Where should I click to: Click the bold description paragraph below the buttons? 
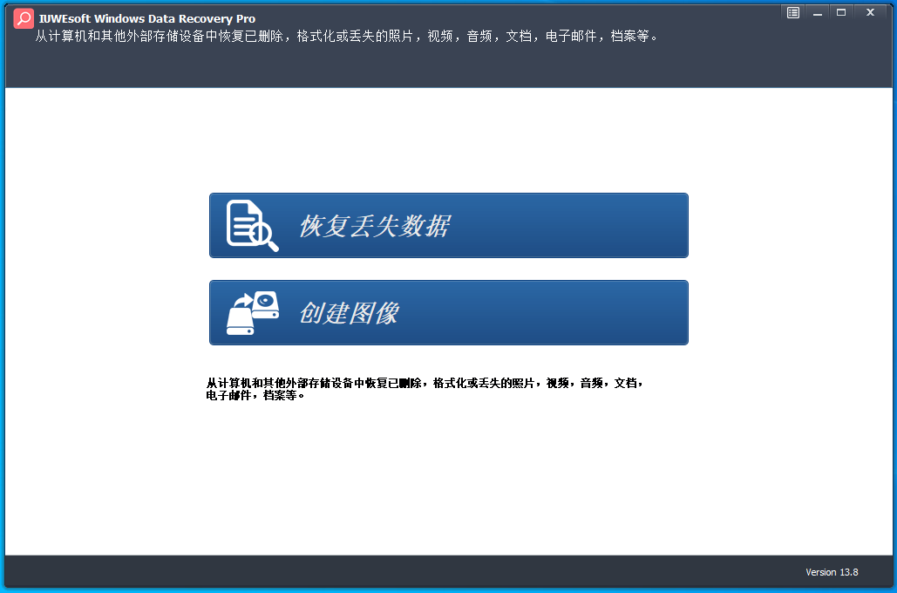pyautogui.click(x=425, y=383)
